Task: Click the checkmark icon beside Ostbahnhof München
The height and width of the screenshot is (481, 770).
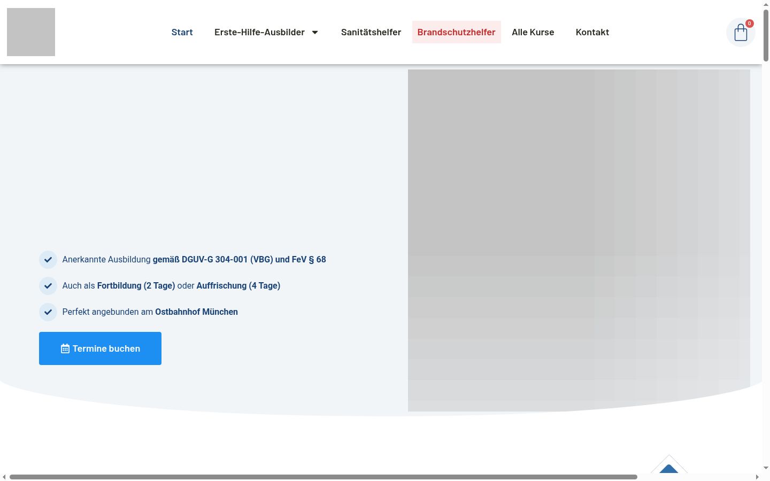Action: [48, 312]
